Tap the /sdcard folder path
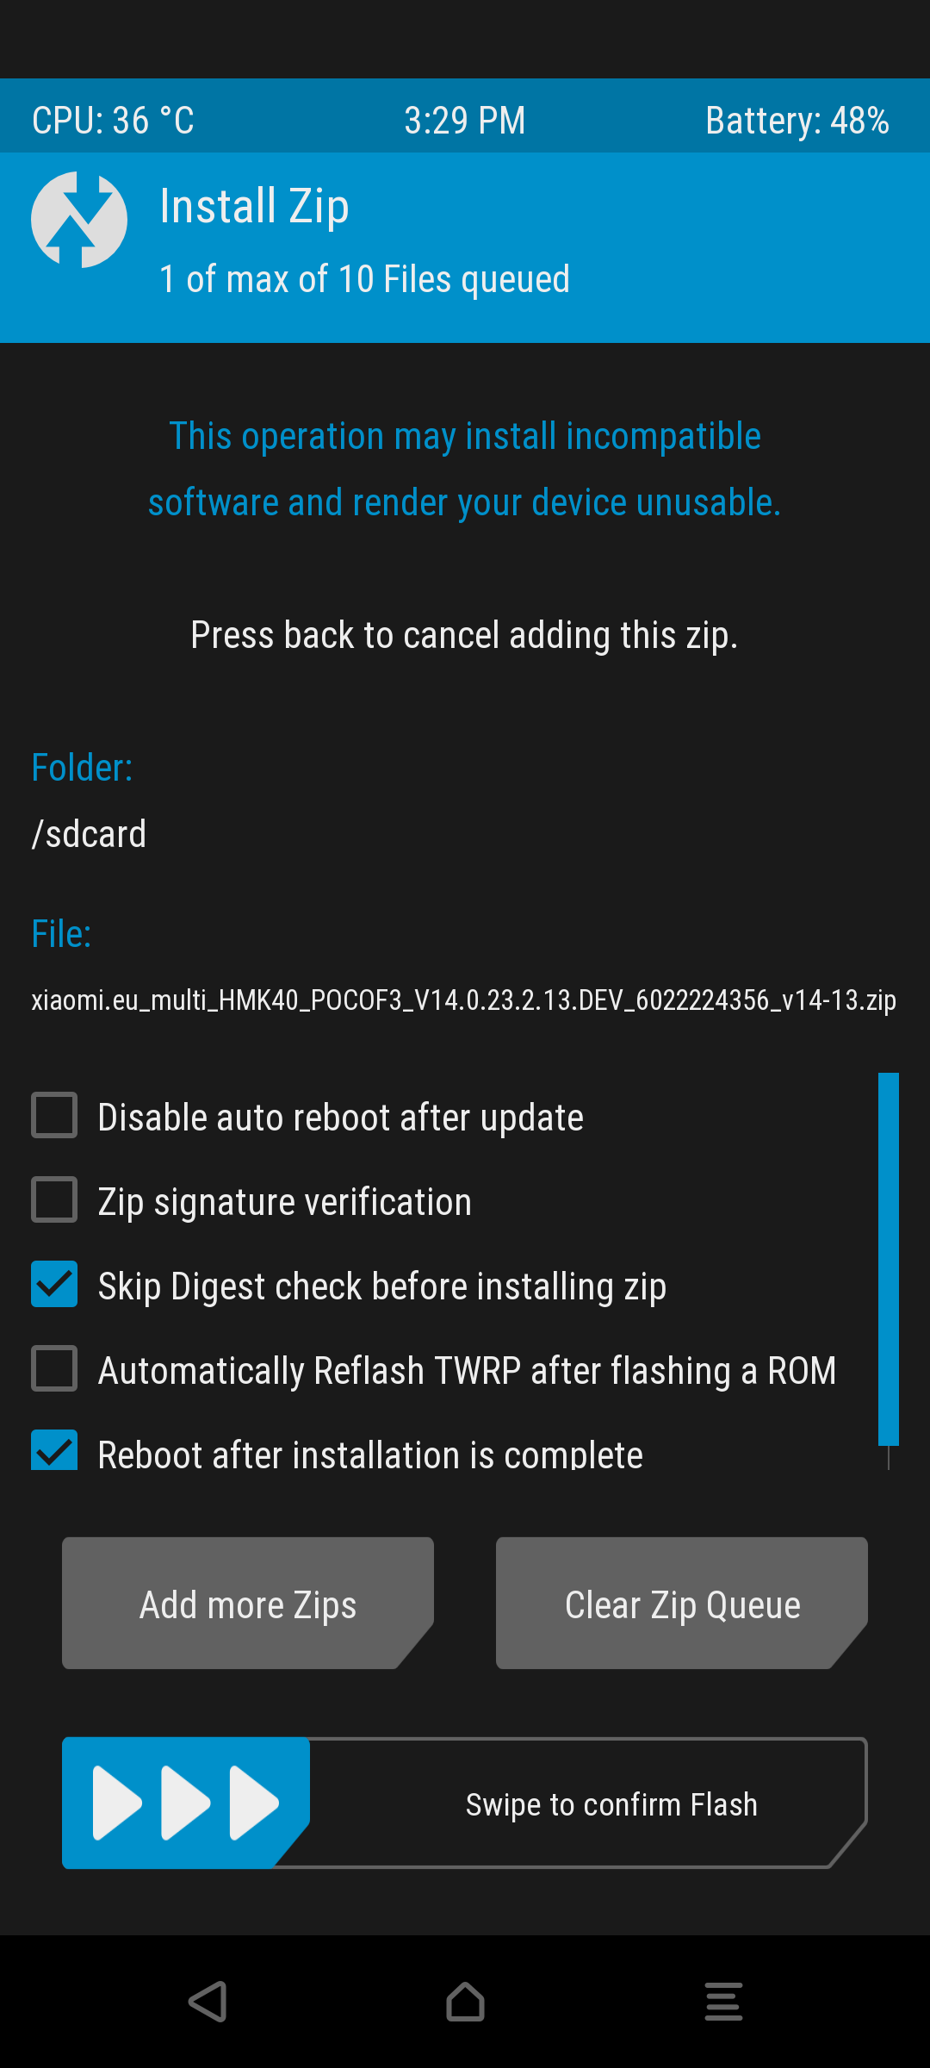930x2068 pixels. click(x=89, y=834)
